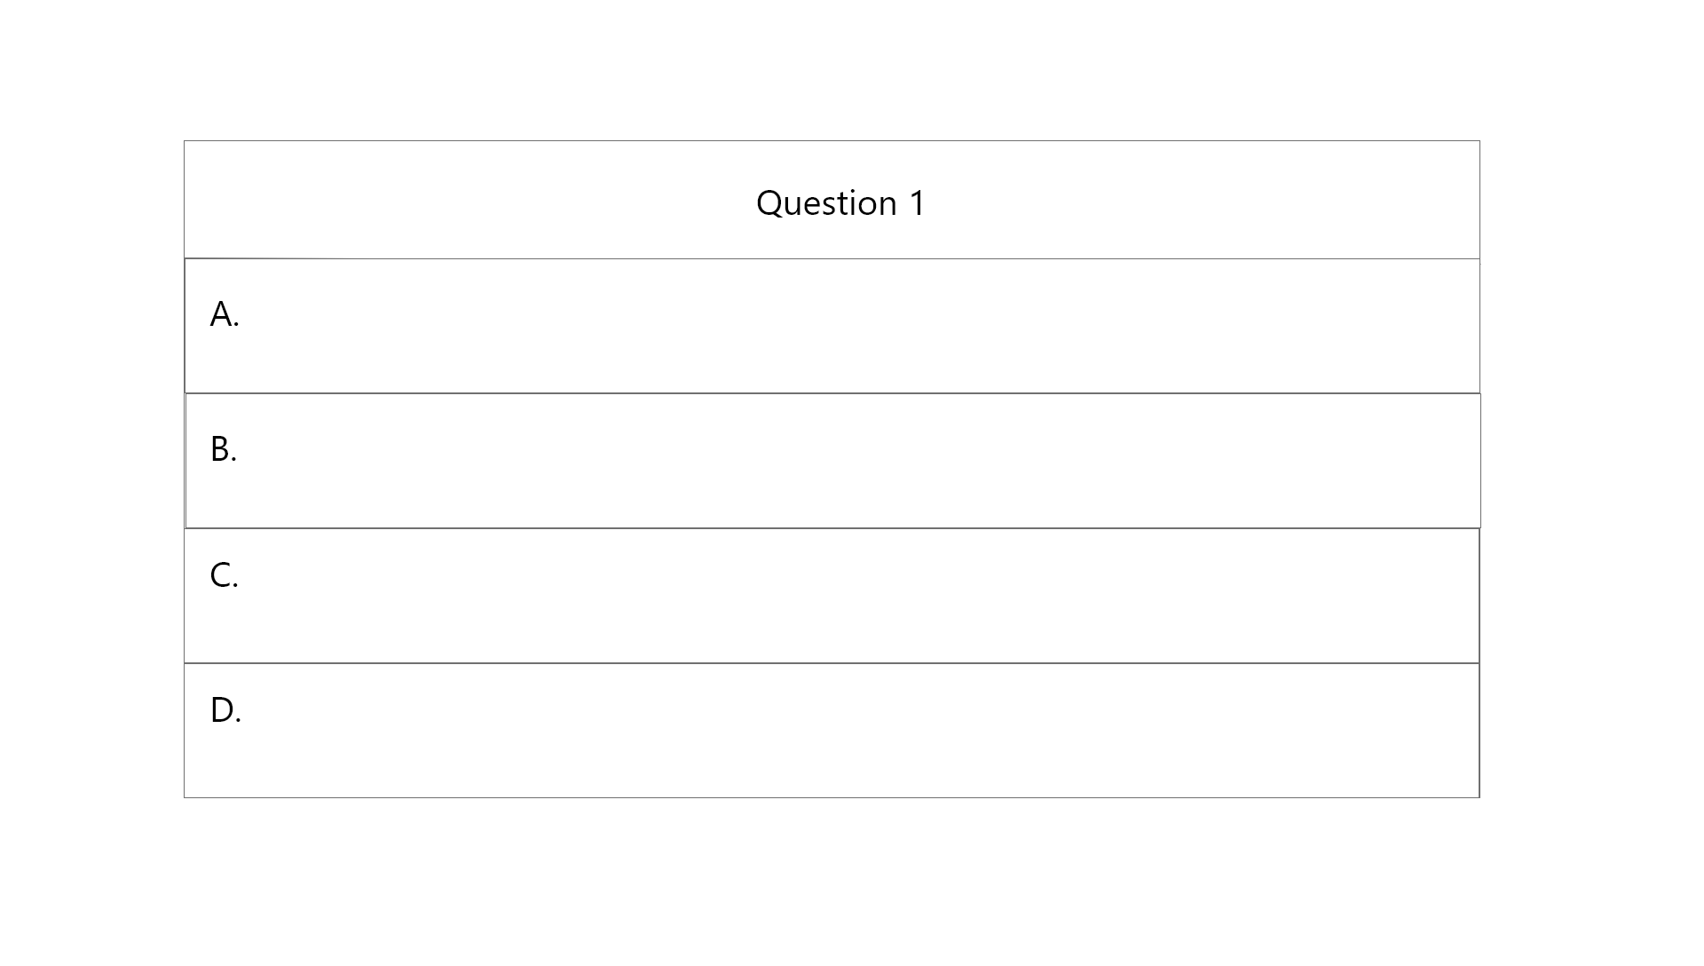Image resolution: width=1704 pixels, height=966 pixels.
Task: Mark the first answer row as chosen
Action: [832, 326]
